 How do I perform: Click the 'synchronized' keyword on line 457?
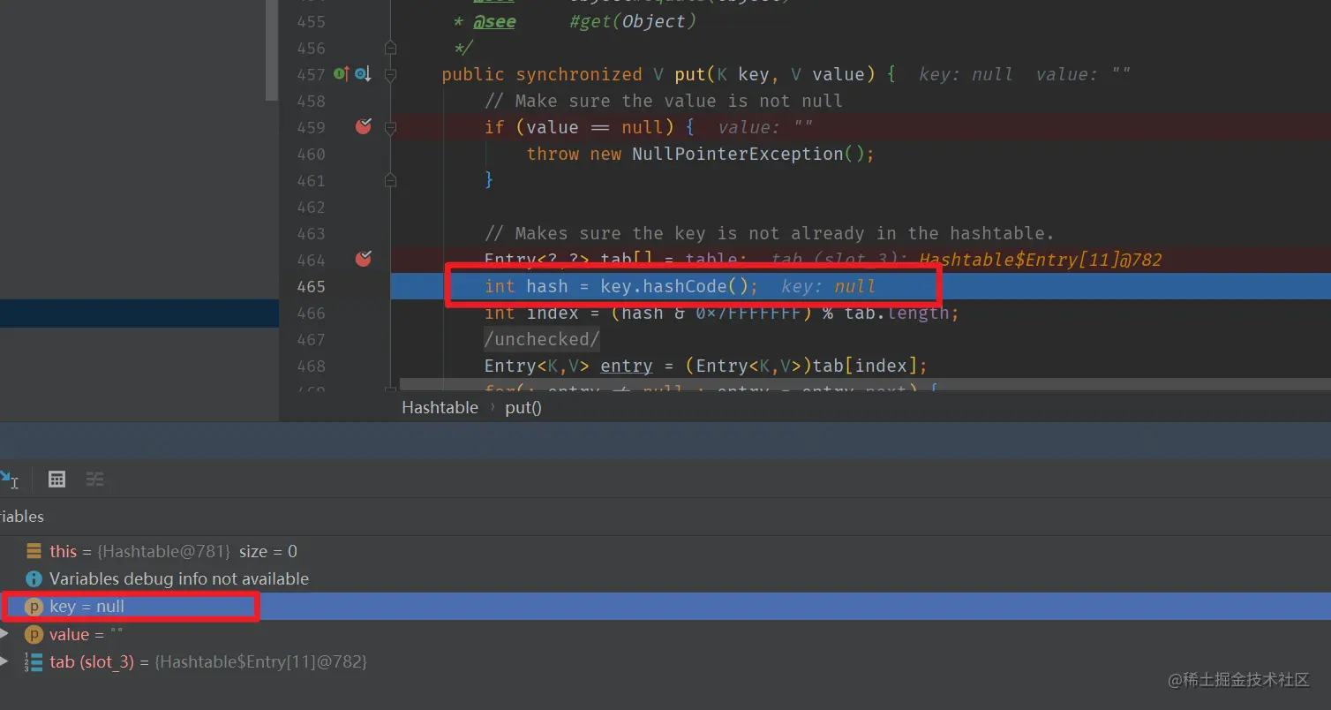pyautogui.click(x=579, y=74)
